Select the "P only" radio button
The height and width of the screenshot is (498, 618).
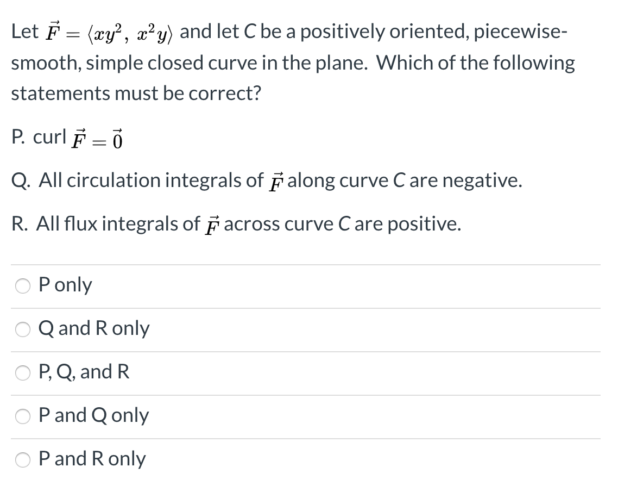coord(22,285)
